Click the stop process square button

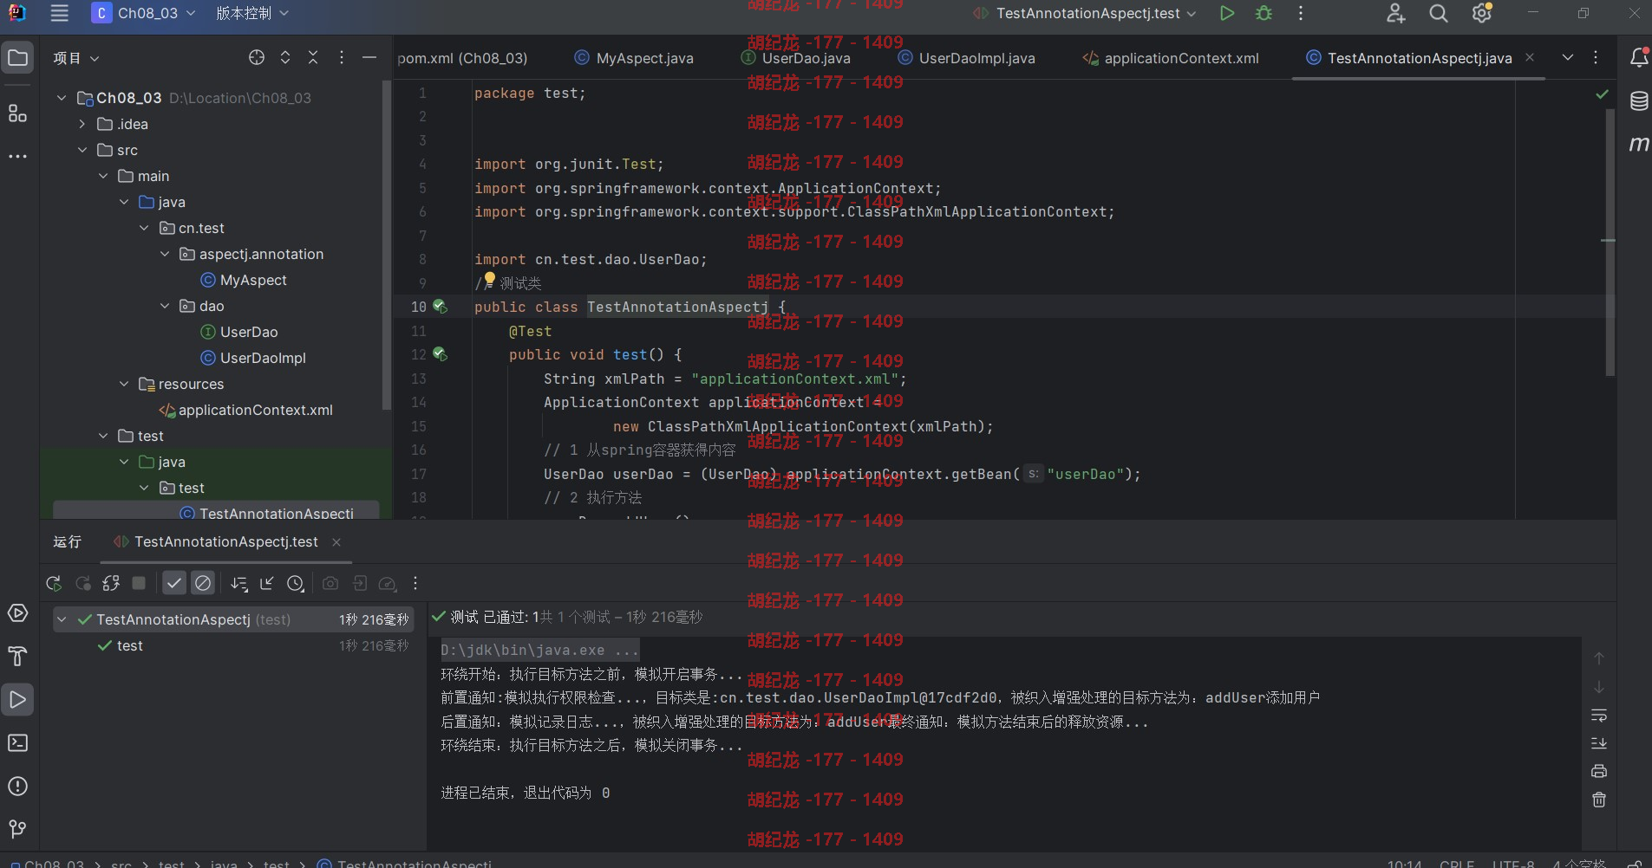point(139,583)
